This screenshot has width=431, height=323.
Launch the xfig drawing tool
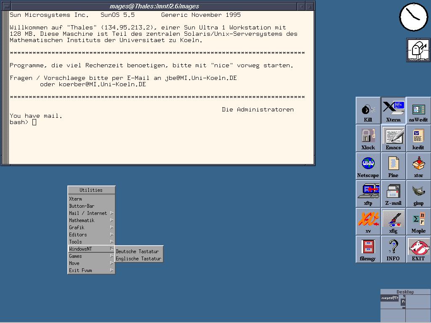pos(393,222)
